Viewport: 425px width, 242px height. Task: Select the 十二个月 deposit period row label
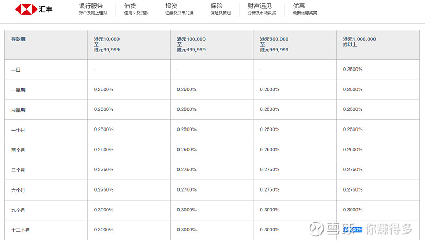click(20, 230)
